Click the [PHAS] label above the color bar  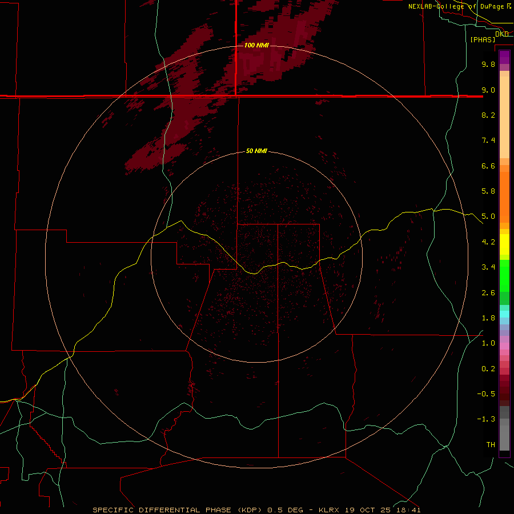(483, 39)
